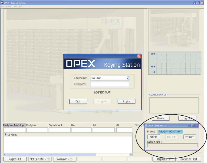Expand the Username dropdown arrow
The height and width of the screenshot is (163, 207).
pos(128,78)
